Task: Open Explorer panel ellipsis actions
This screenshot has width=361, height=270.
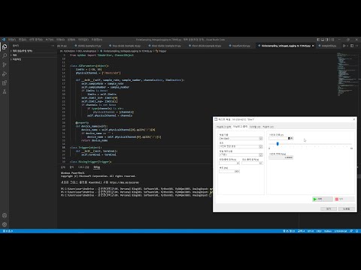Action: [x=53, y=46]
